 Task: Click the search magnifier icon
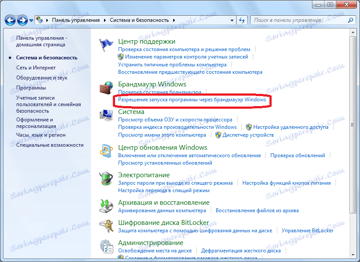point(350,20)
